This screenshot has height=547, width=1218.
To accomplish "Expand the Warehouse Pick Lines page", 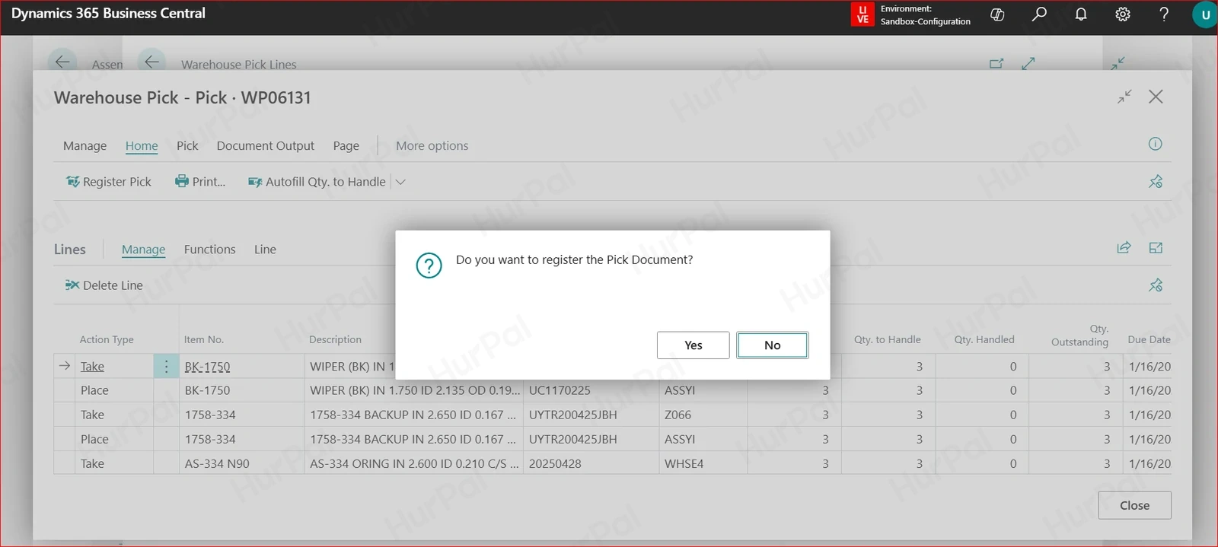I will (1028, 64).
